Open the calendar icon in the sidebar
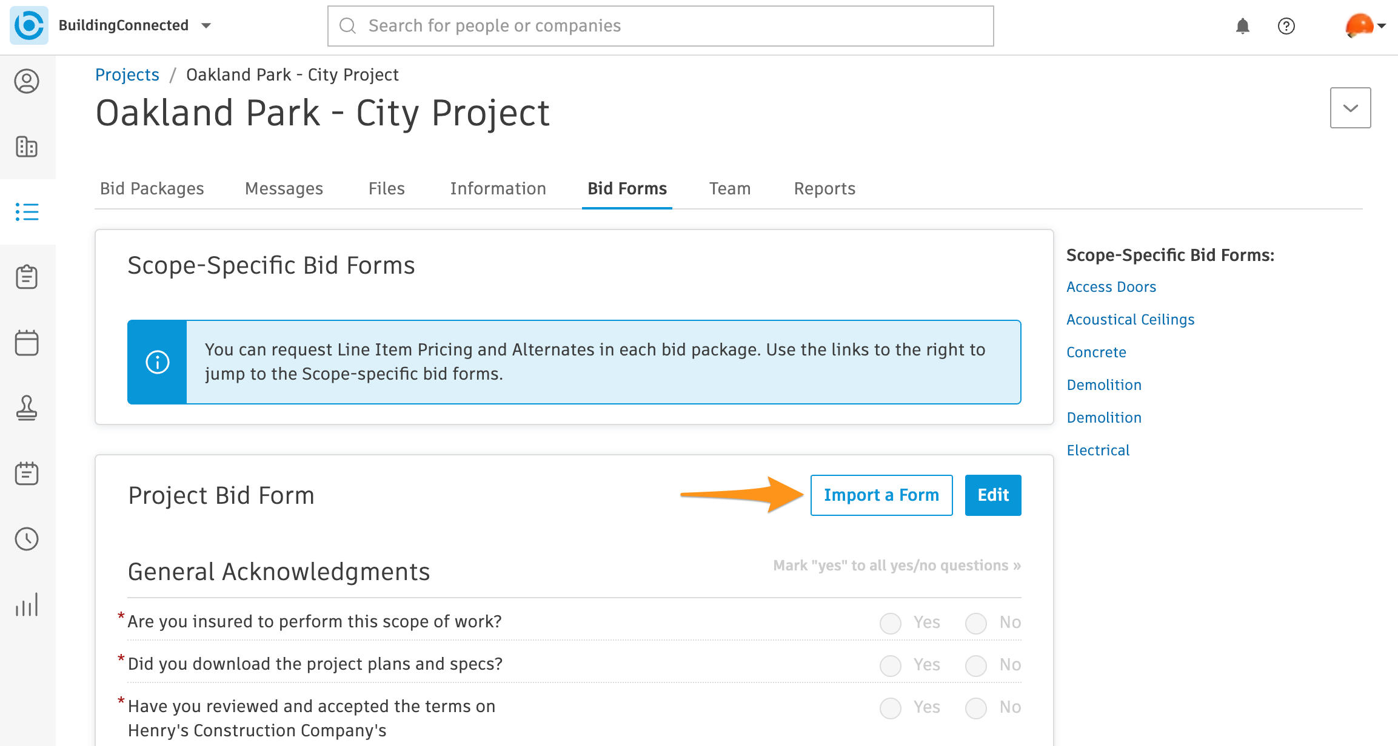This screenshot has height=746, width=1398. (x=27, y=343)
